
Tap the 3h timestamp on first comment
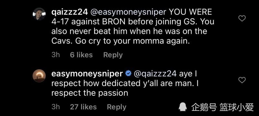point(56,55)
